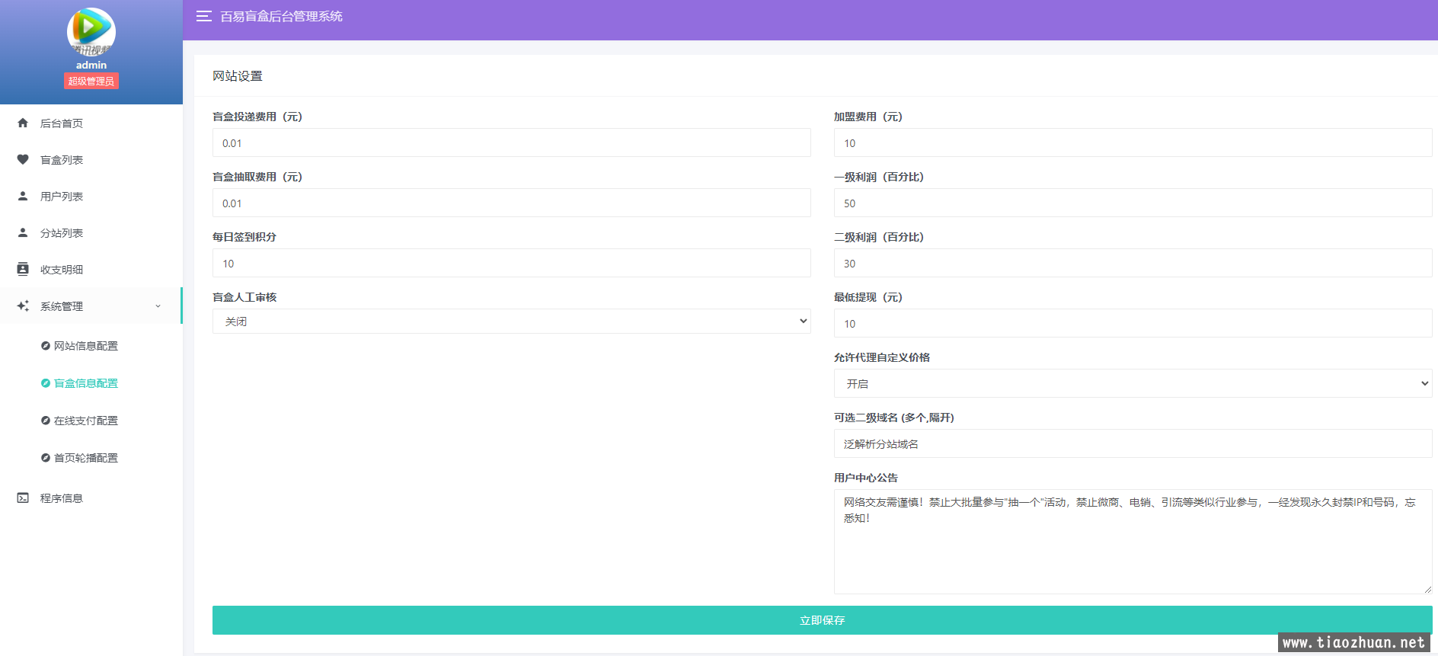
Task: Click the compass icon beside 首页轮播配置
Action: (x=46, y=458)
